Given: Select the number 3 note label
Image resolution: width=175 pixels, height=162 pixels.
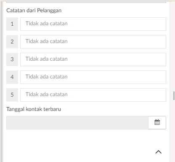Looking at the screenshot, I should pos(12,59).
